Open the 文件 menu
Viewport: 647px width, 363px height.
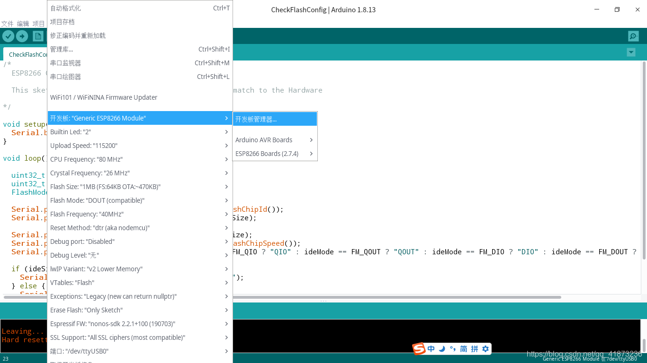point(7,24)
